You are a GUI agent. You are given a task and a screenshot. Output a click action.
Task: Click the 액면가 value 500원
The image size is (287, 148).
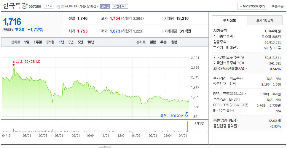click(x=269, y=48)
